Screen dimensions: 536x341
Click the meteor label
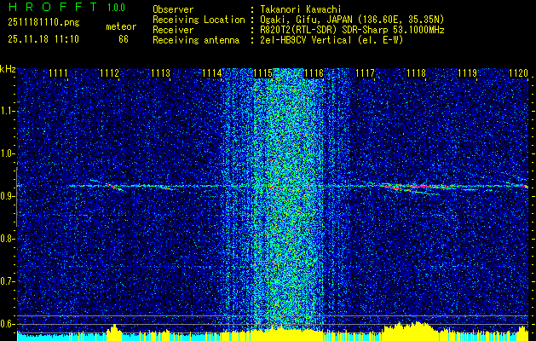point(121,26)
